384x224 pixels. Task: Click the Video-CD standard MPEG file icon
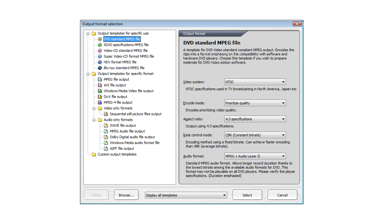[x=100, y=51]
